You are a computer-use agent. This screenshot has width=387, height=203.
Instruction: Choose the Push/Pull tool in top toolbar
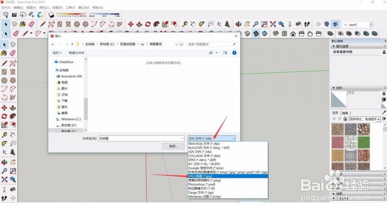click(x=139, y=24)
